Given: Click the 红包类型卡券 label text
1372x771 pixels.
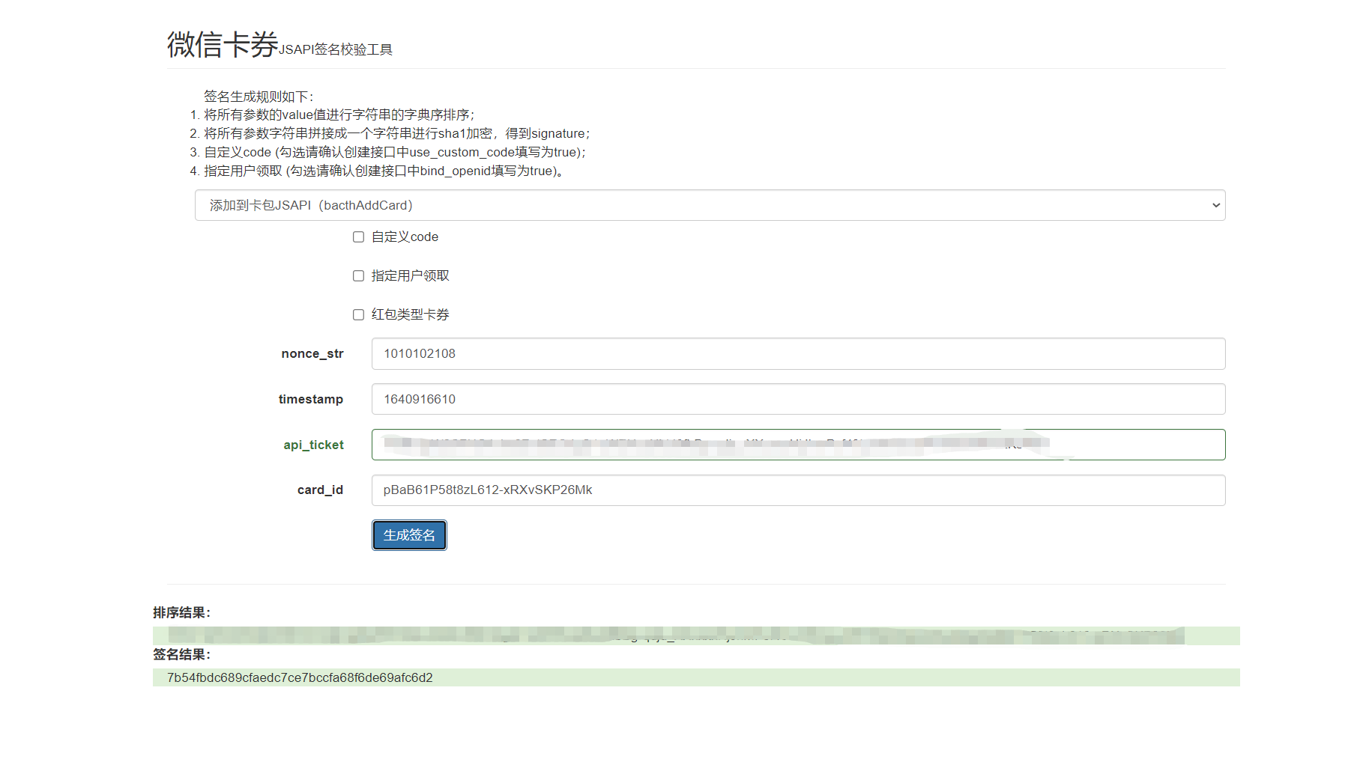Looking at the screenshot, I should click(x=411, y=315).
